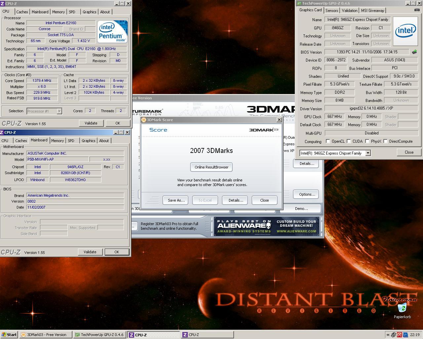Click the Intel logo in GPU-Z
The height and width of the screenshot is (339, 423).
tap(405, 31)
